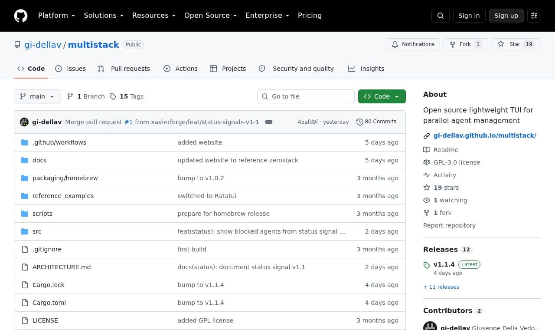Screen dimensions: 555x330
Task: View the 1 Branch link
Action: click(x=86, y=96)
